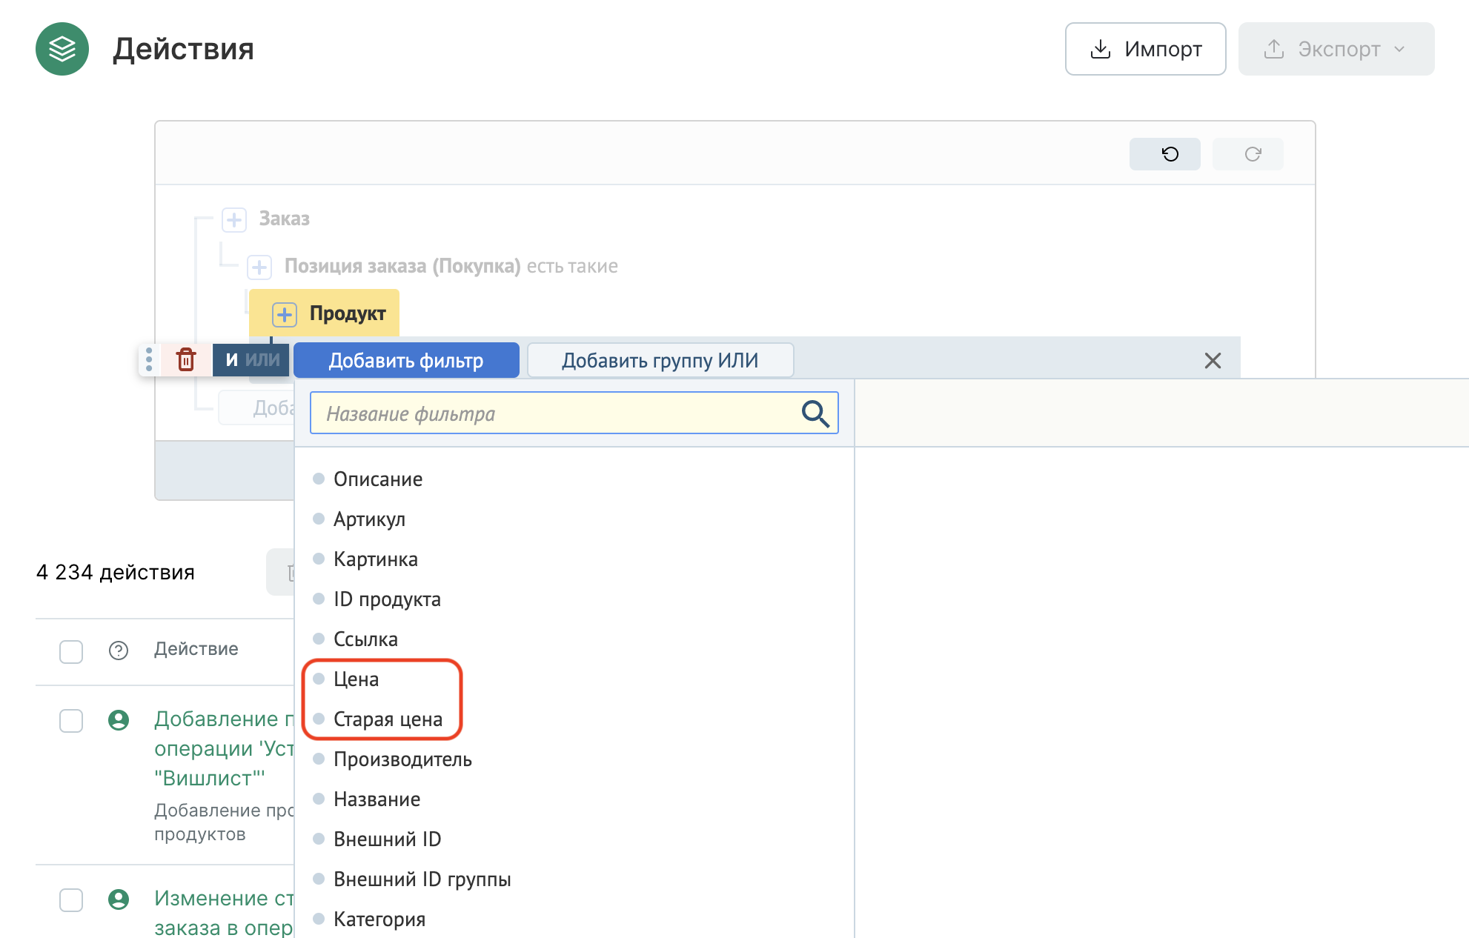Tick the checkbox for Изменение action row
The width and height of the screenshot is (1469, 938).
point(71,899)
